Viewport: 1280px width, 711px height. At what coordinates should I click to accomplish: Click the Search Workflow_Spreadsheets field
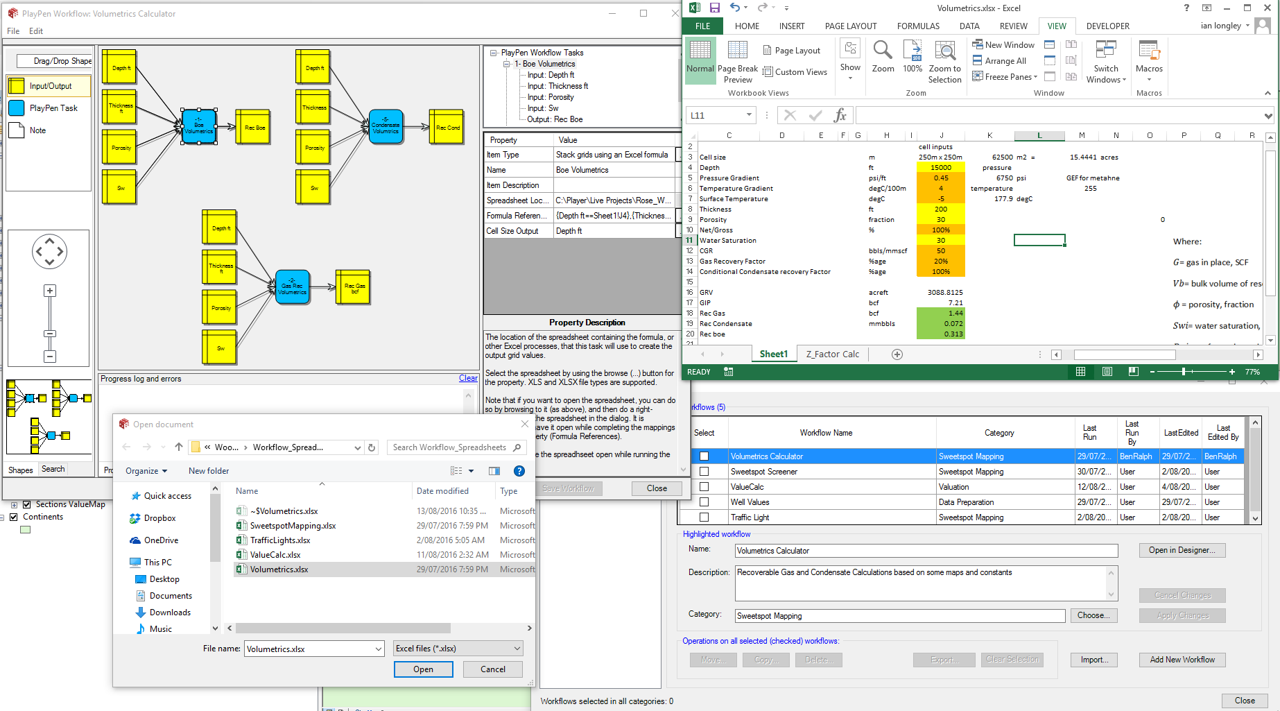[456, 447]
